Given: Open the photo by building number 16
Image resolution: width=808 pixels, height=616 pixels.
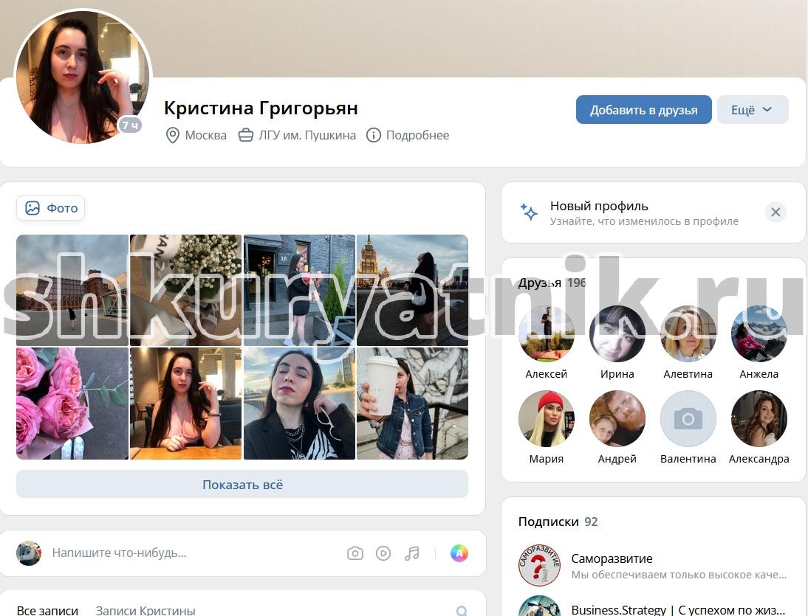Looking at the screenshot, I should tap(299, 290).
